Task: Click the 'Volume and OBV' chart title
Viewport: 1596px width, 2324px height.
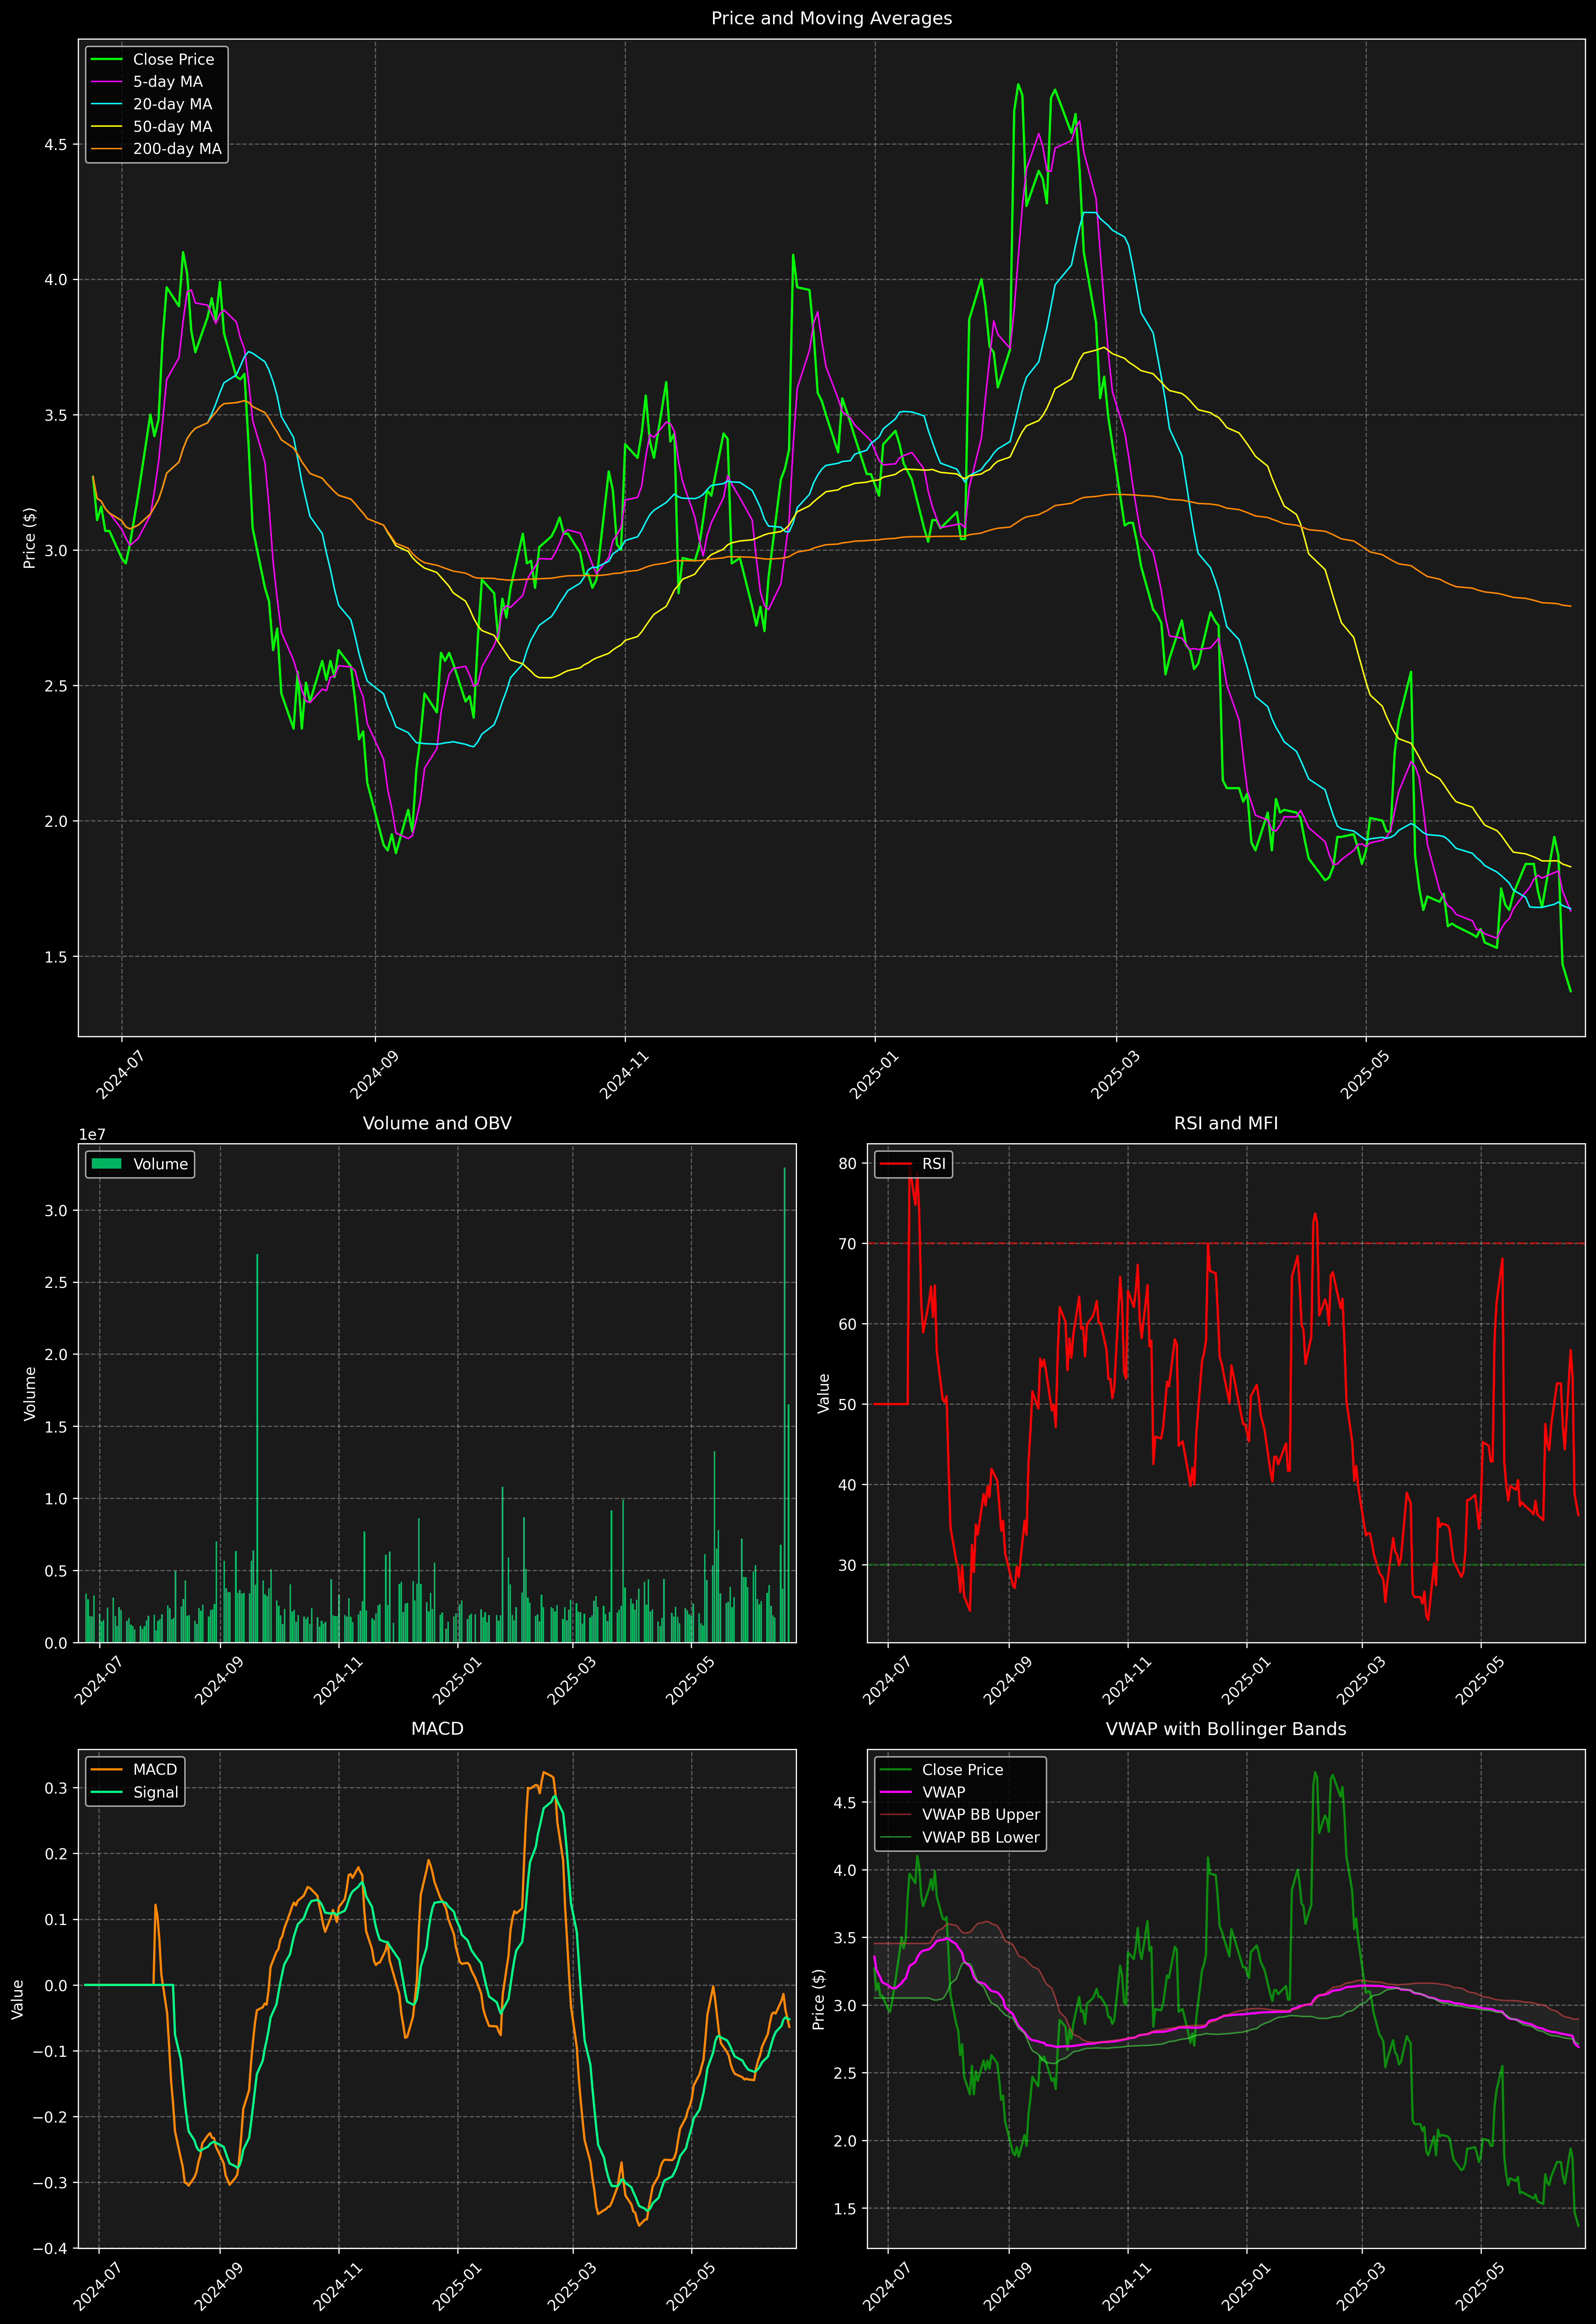Action: [437, 1123]
